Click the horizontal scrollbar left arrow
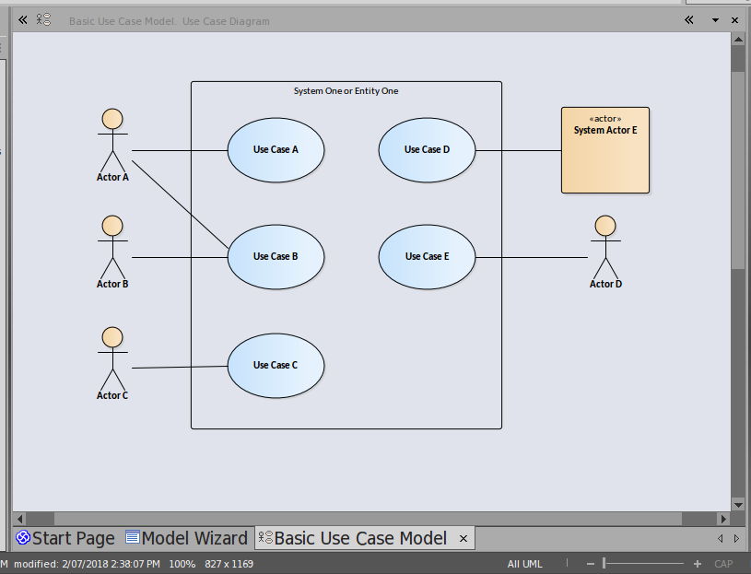 pos(19,519)
